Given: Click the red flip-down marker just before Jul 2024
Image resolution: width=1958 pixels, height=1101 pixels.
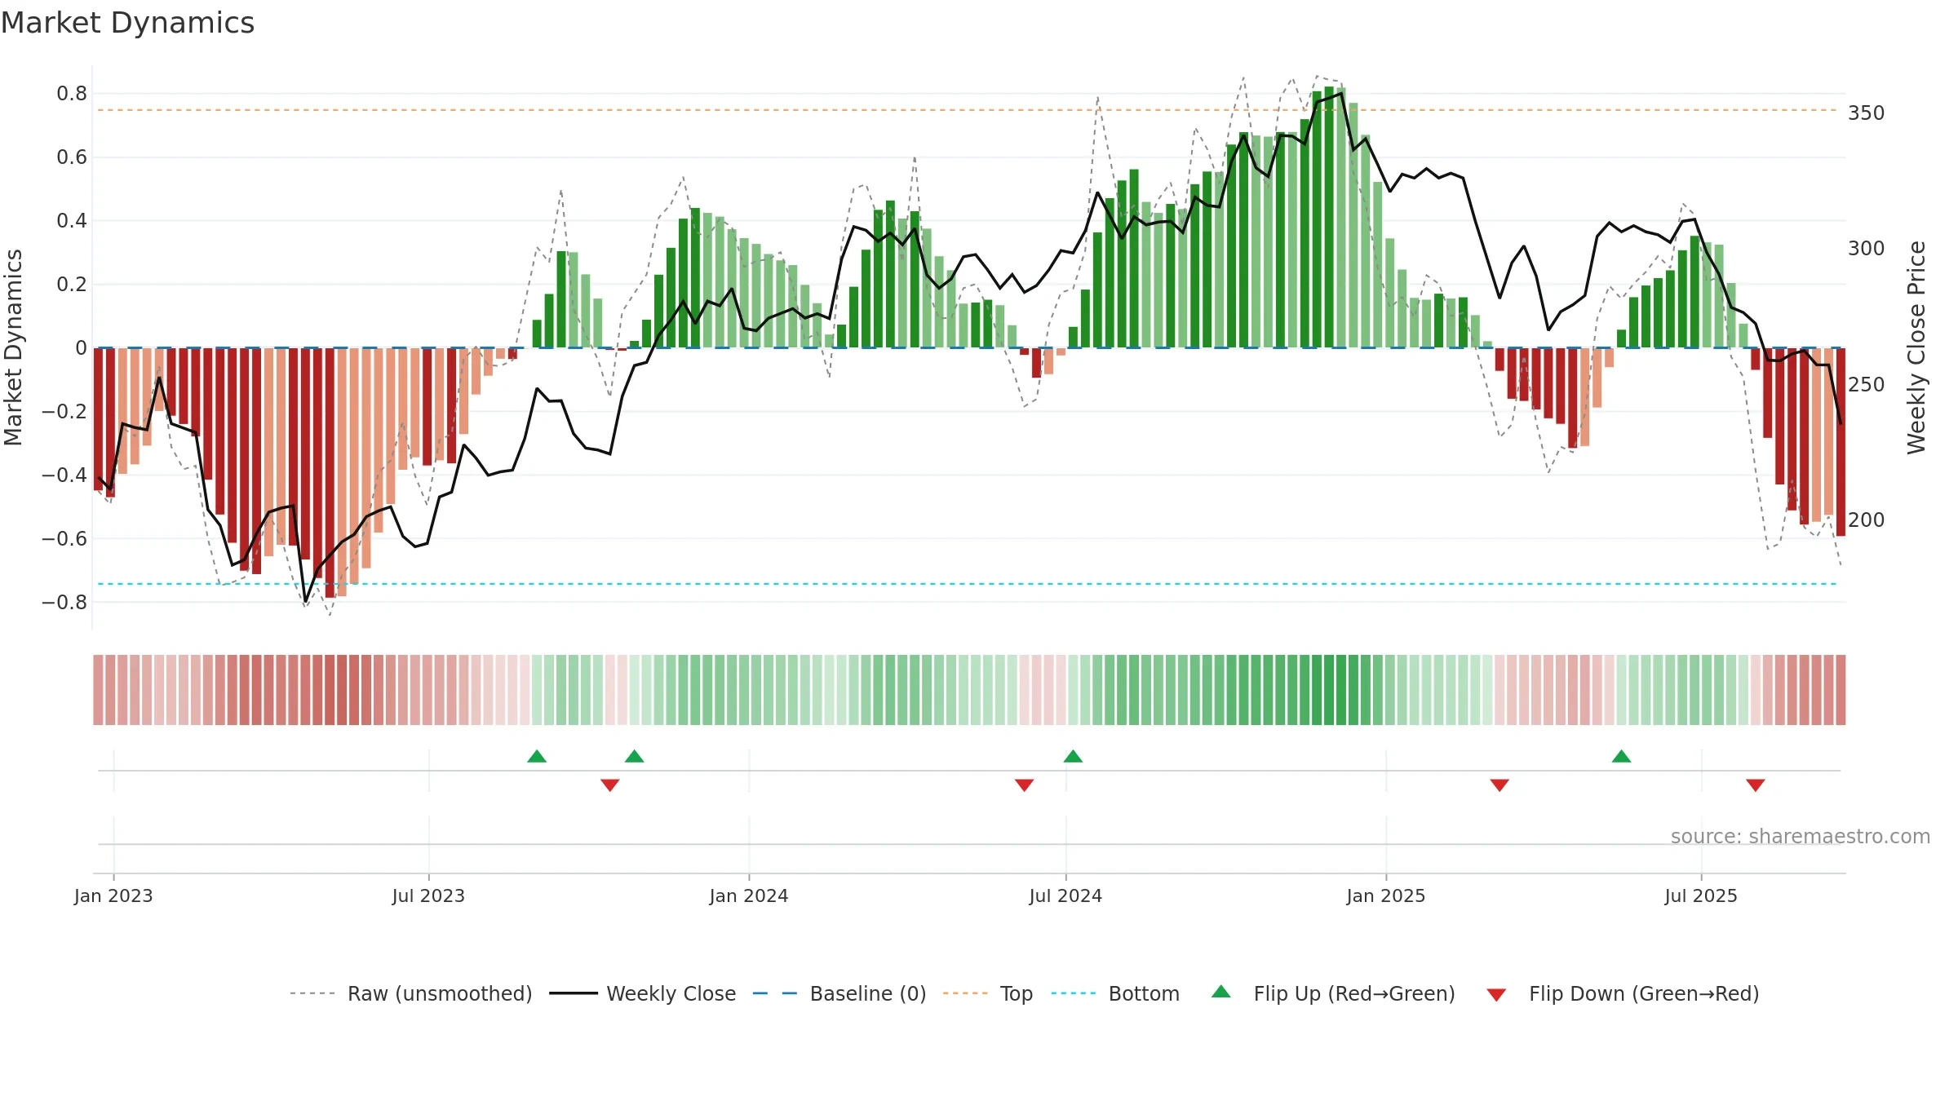Looking at the screenshot, I should pos(1025,785).
